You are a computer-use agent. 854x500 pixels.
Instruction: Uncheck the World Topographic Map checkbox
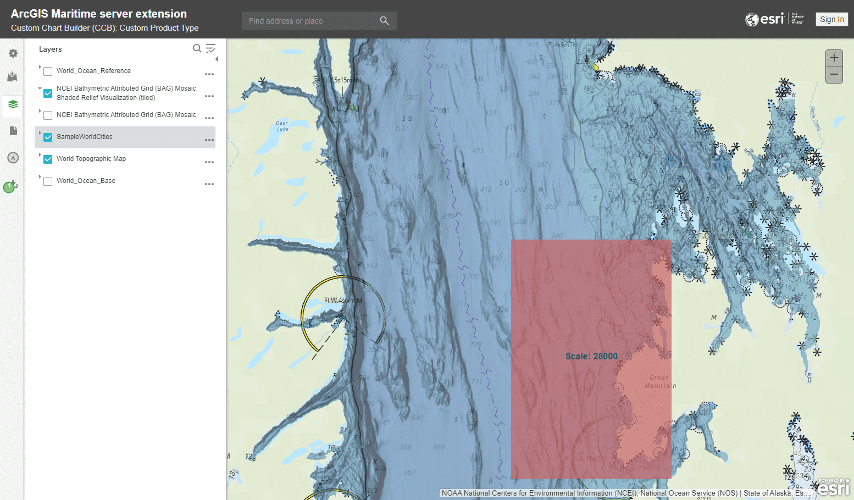[48, 159]
